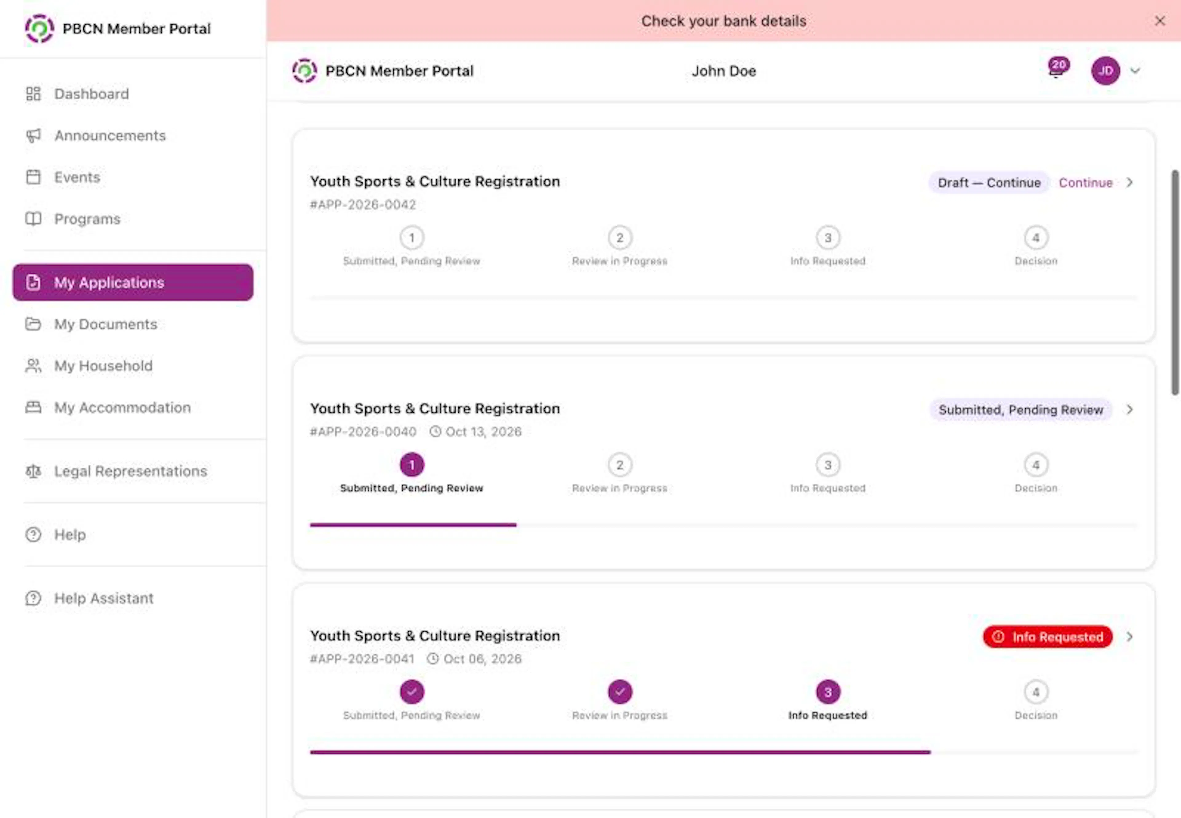Click the My Documents folder icon

pos(33,324)
